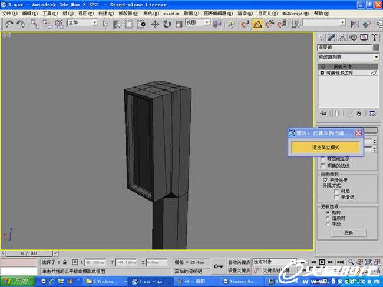Viewport: 383px width, 287px height.
Task: Click the object name input field
Action: point(345,47)
